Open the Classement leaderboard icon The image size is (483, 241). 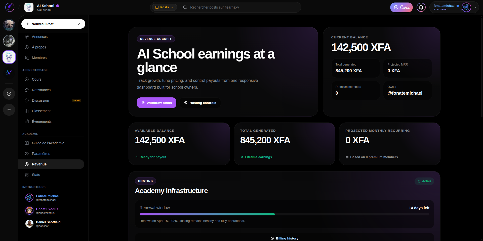click(27, 111)
